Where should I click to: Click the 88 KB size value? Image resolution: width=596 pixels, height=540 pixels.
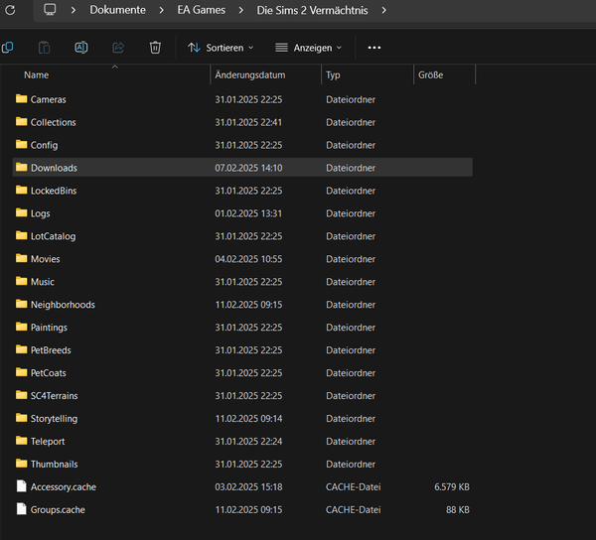coord(458,509)
